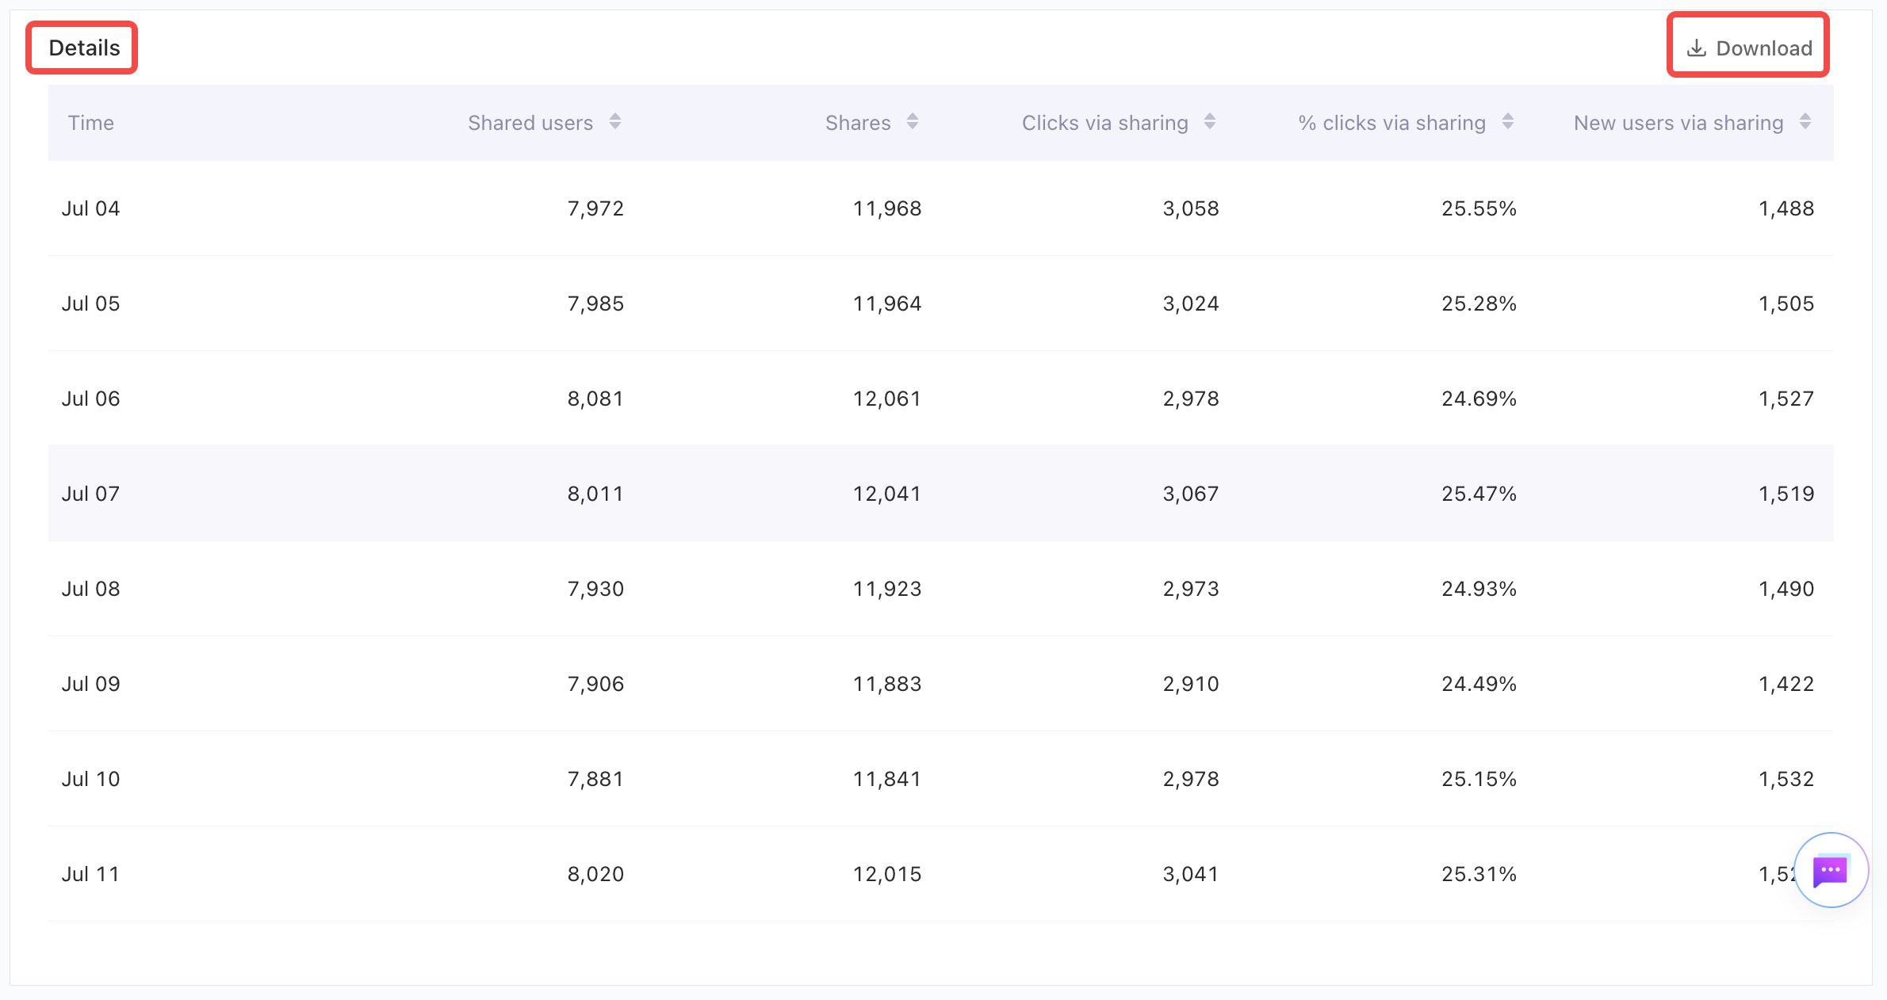Click the Jul 11 row date
The height and width of the screenshot is (1000, 1887).
(91, 874)
